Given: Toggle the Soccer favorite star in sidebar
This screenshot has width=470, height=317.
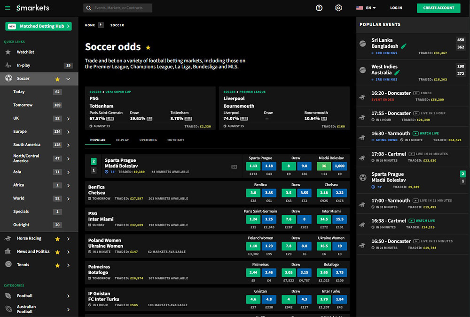Looking at the screenshot, I should click(57, 79).
